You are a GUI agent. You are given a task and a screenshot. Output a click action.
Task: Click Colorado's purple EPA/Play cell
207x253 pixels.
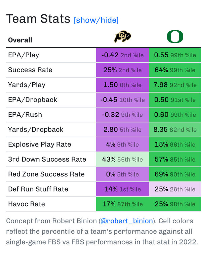tap(122, 55)
